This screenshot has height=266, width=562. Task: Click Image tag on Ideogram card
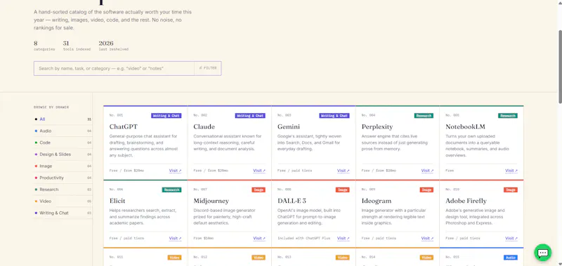point(426,189)
